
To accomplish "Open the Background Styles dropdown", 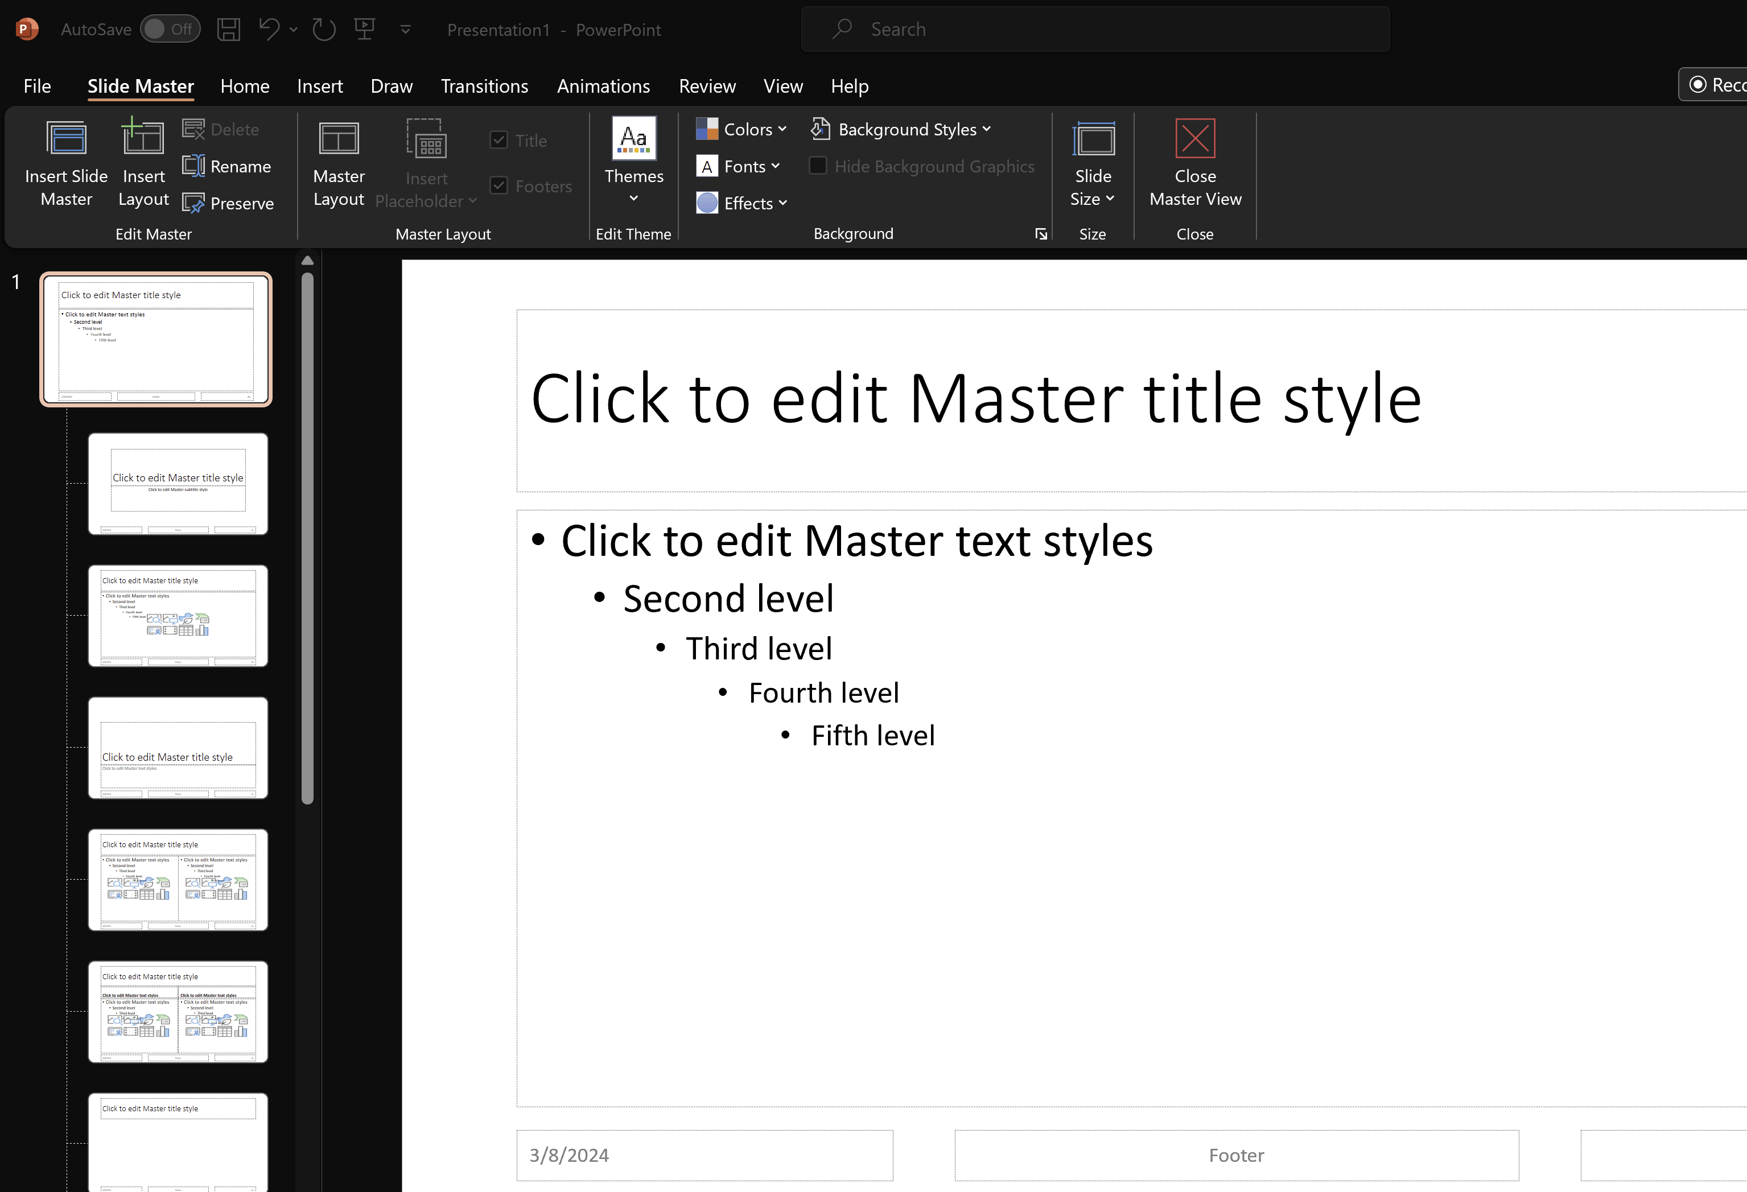I will click(901, 129).
